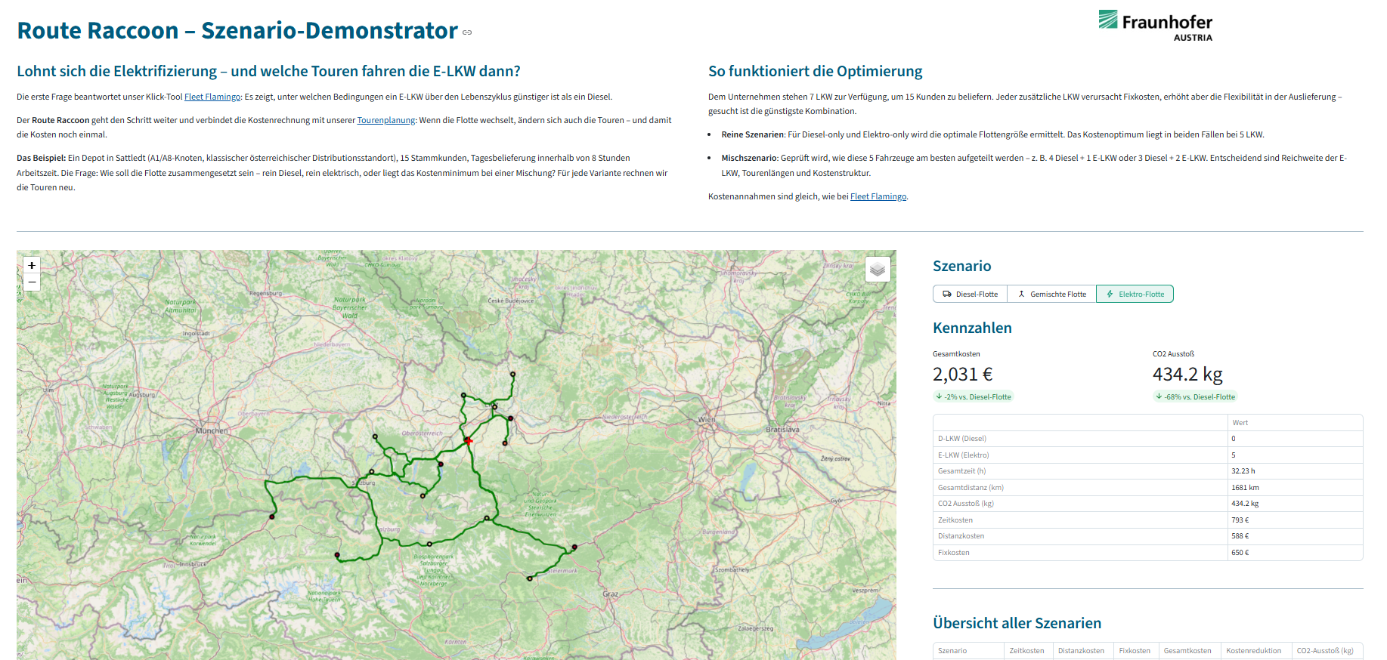
Task: Click the CO2-Ausstoß (kg) column header
Action: 1325,651
